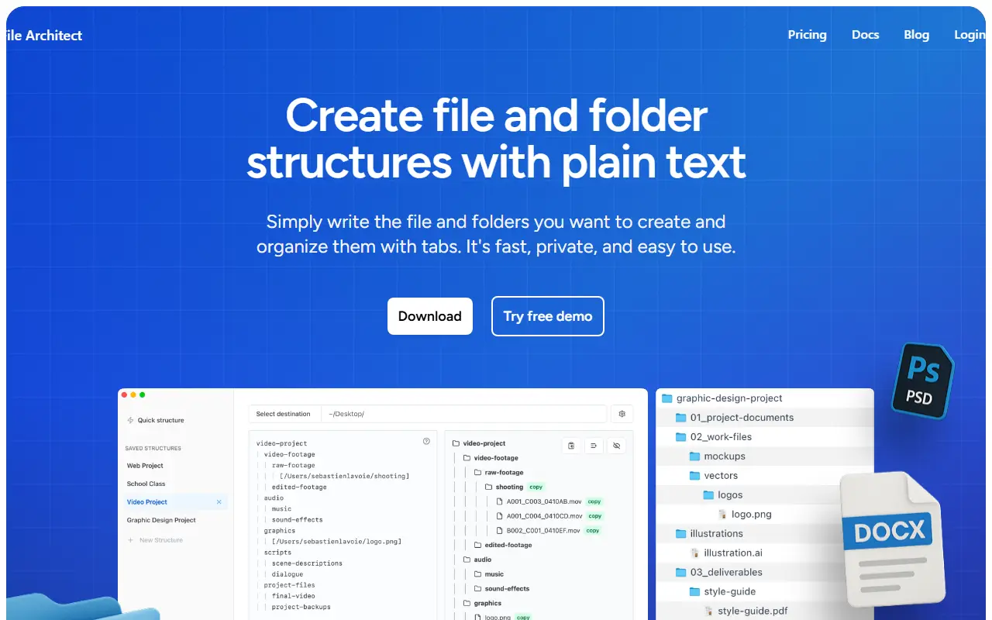Viewport: 992px width, 620px height.
Task: Click the folder icon beside sound-effects in preview
Action: (x=478, y=589)
